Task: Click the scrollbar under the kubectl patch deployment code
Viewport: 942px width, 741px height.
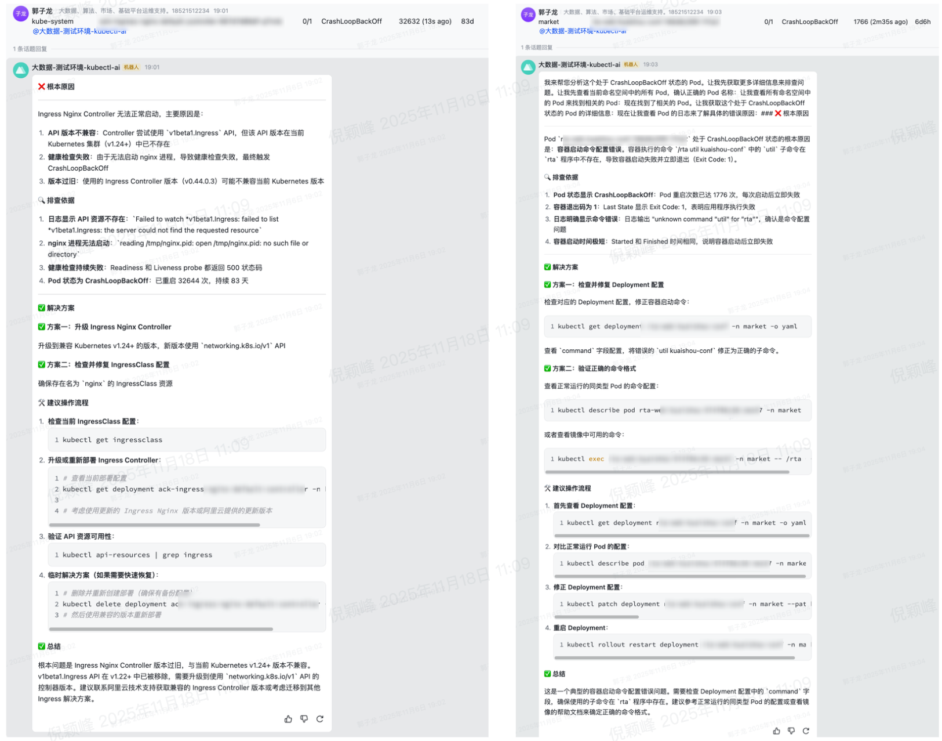Action: coord(596,617)
